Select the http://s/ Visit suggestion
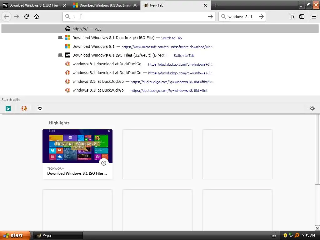This screenshot has width=320, height=240. pos(160,29)
